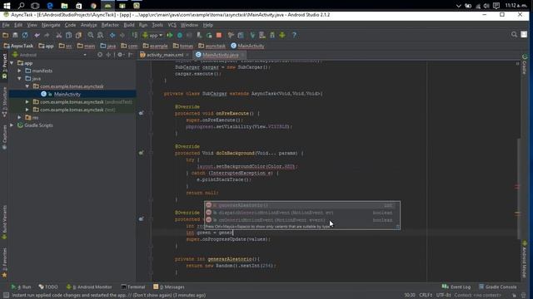
Task: Click the Open folder toolbar icon
Action: tap(6, 35)
